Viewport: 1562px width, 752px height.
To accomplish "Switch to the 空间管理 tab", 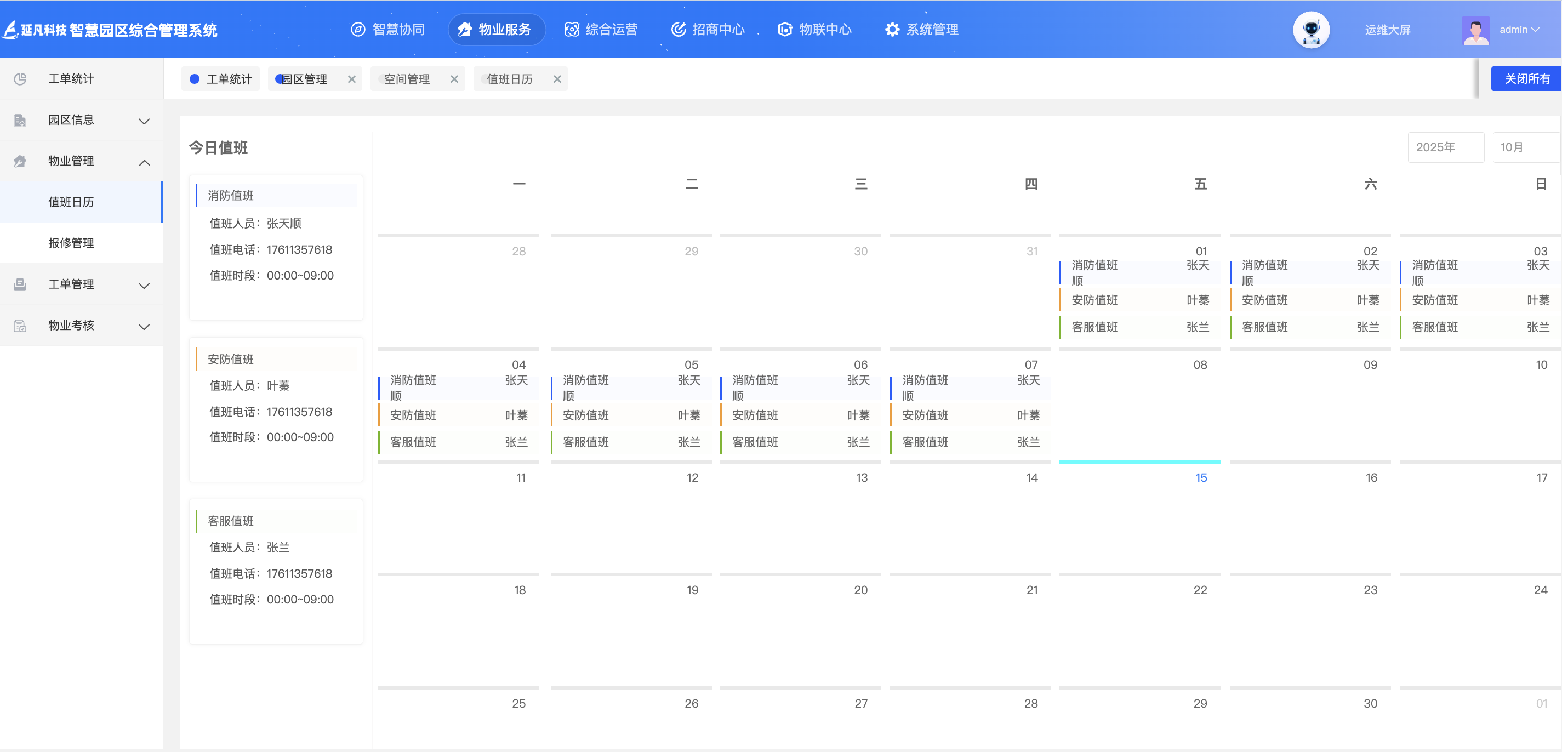I will coord(407,79).
